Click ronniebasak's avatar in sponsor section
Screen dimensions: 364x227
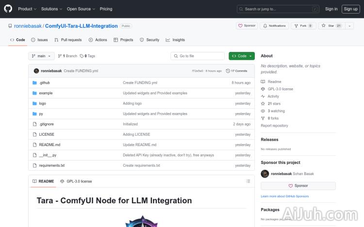click(x=265, y=174)
